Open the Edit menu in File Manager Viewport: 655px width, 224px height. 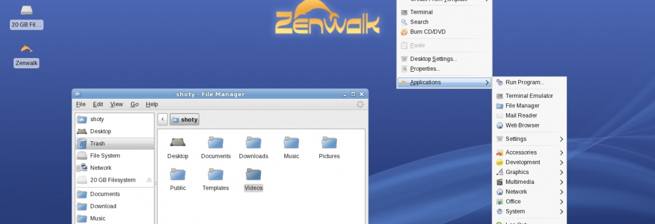(x=98, y=105)
